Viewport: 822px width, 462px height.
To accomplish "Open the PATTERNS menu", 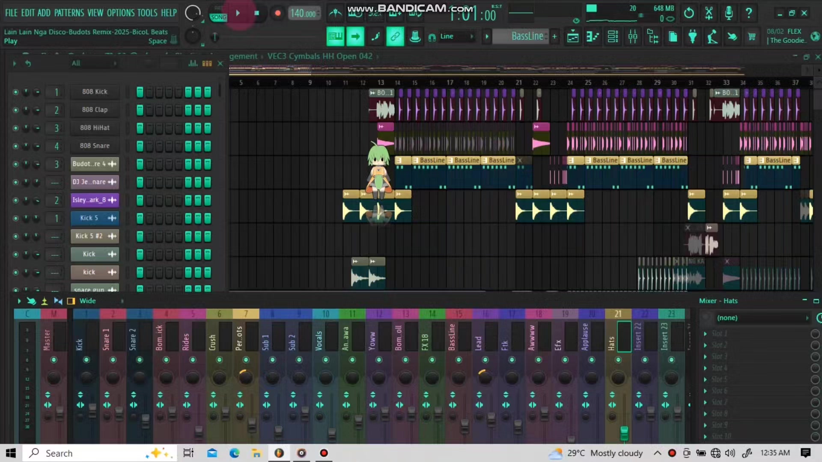I will 69,13.
